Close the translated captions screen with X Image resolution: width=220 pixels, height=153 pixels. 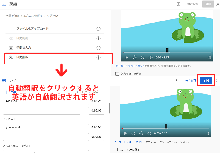pos(216,81)
